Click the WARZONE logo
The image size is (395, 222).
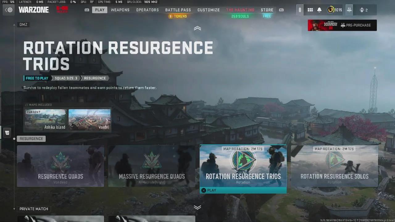tap(34, 10)
